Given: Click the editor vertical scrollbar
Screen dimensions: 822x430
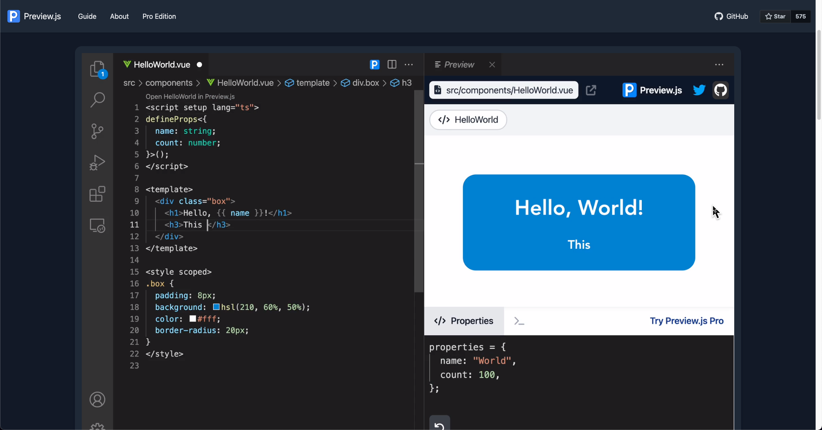Looking at the screenshot, I should 419,191.
